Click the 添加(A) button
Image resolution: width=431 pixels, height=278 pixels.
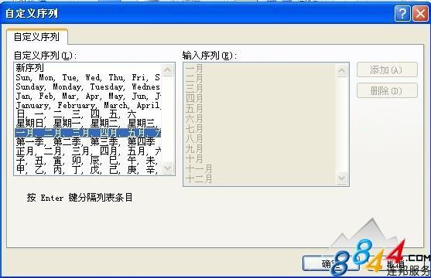click(x=387, y=70)
